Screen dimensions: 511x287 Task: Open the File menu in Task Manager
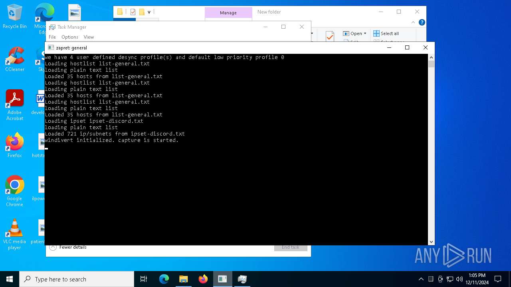(x=52, y=37)
